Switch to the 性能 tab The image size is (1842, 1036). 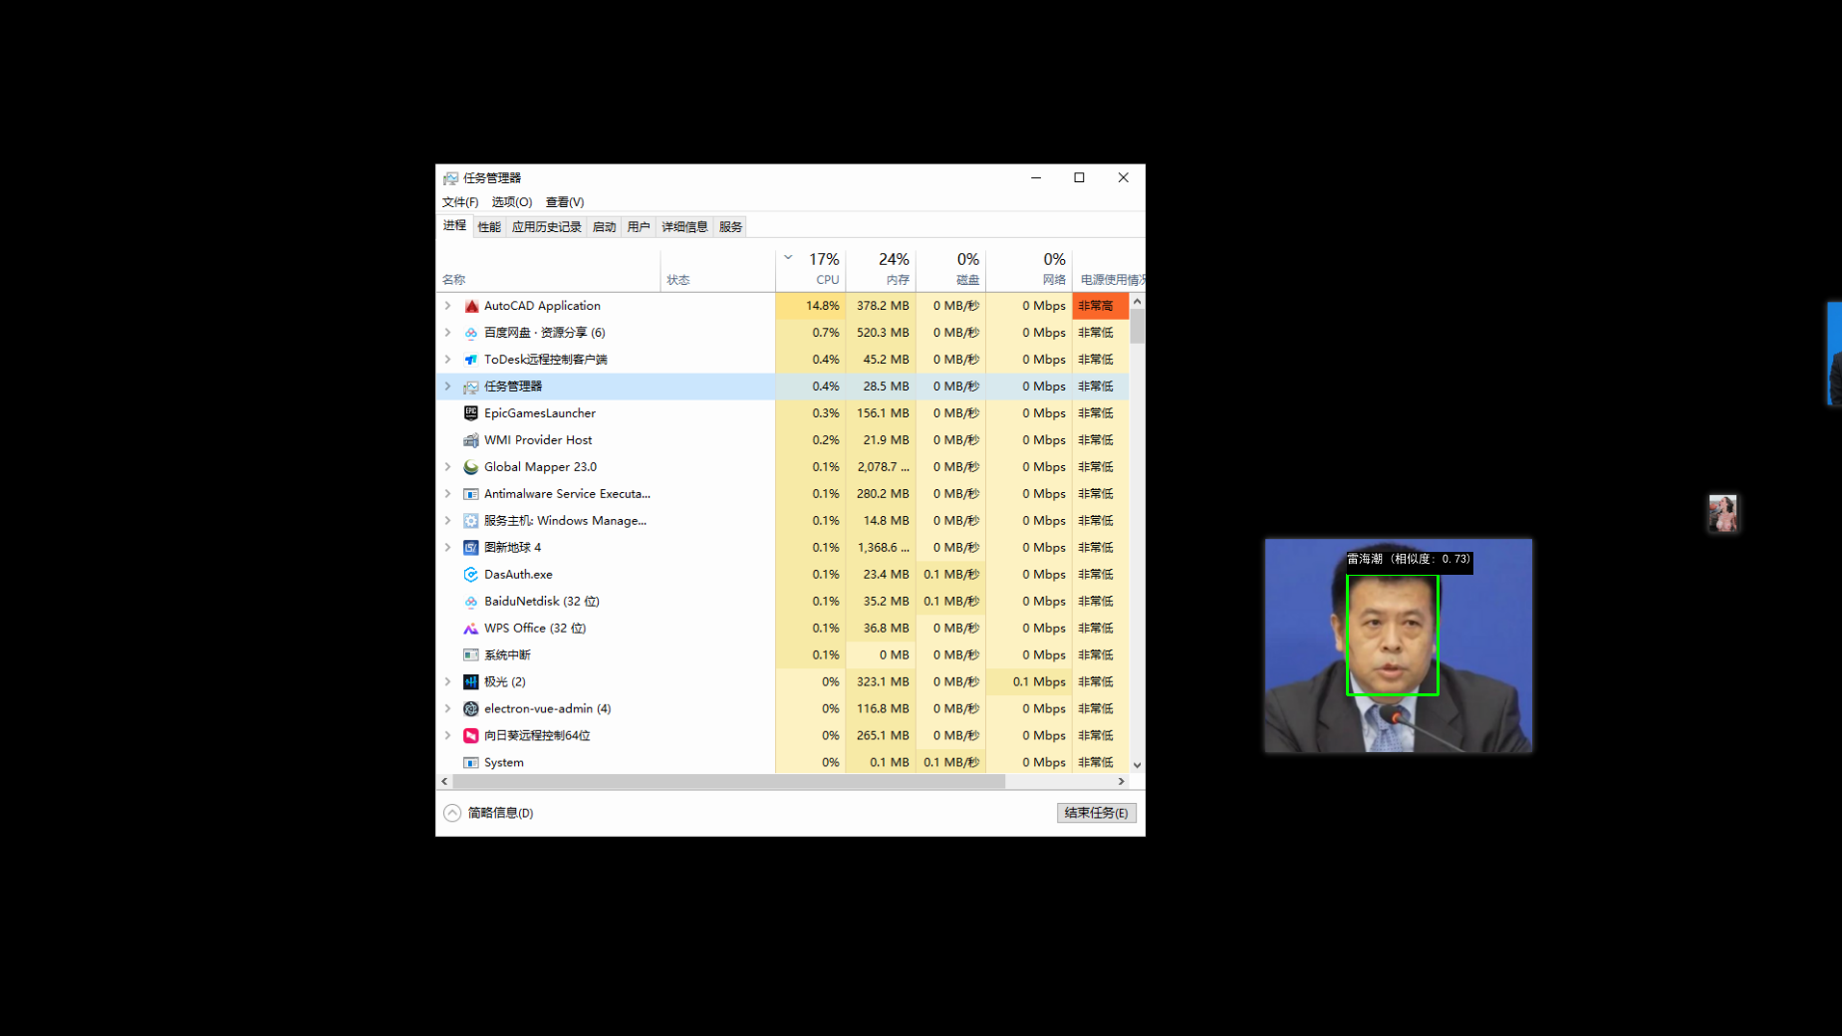489,227
